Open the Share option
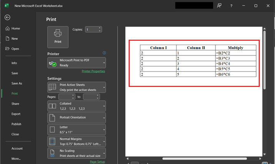 15,104
